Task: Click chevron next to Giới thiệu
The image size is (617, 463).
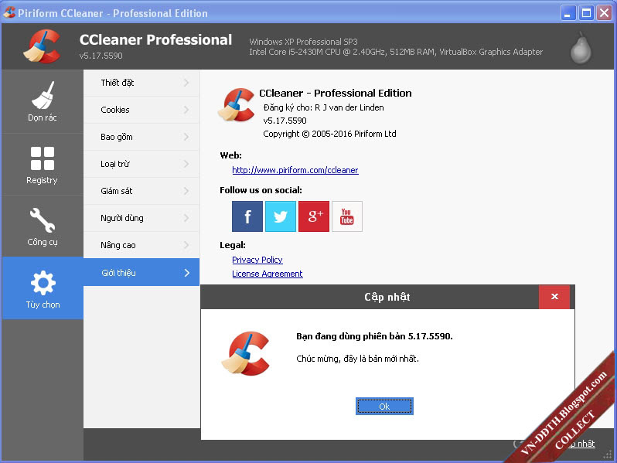Action: pyautogui.click(x=187, y=273)
